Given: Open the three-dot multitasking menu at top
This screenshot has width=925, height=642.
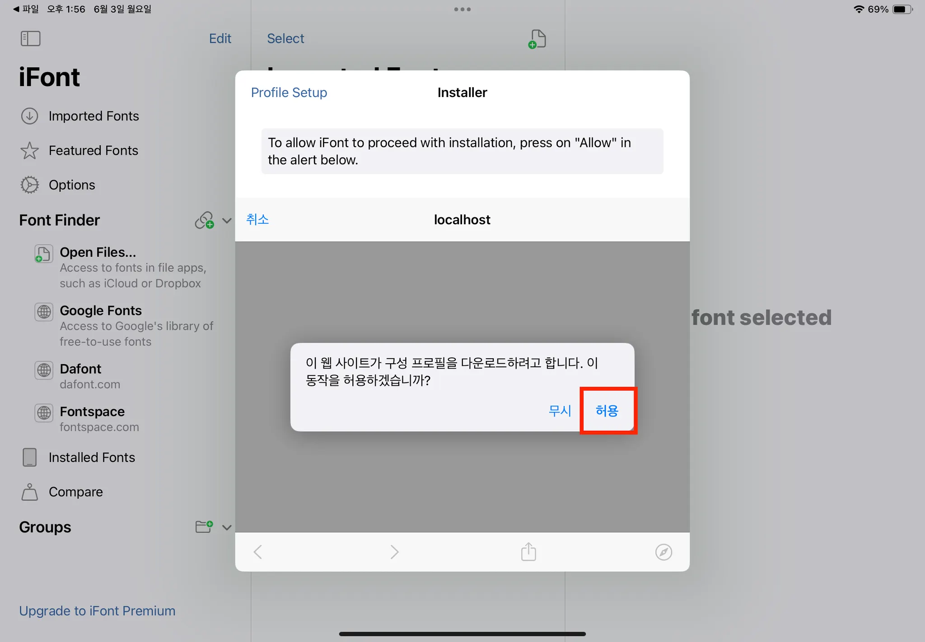Looking at the screenshot, I should [462, 9].
